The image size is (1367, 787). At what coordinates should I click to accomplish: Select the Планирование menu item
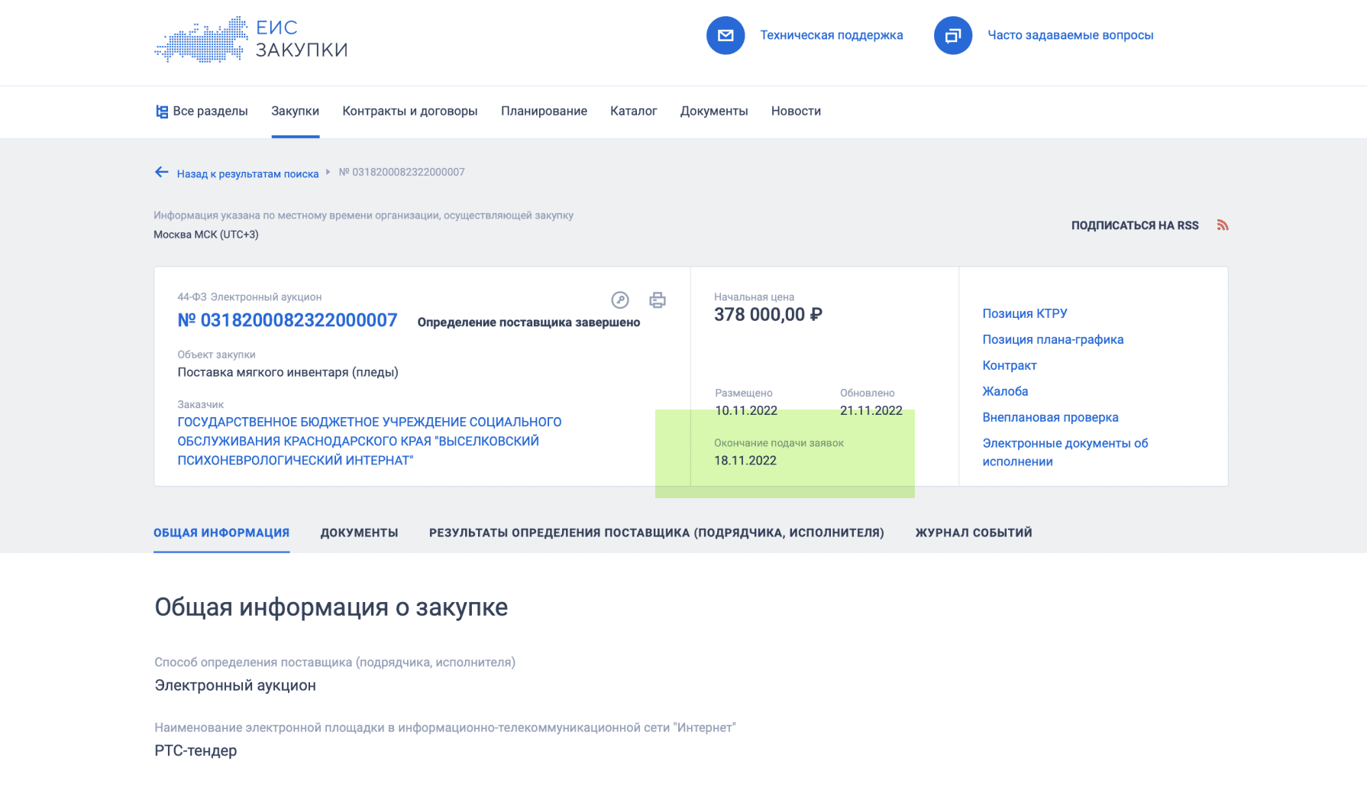pos(544,112)
